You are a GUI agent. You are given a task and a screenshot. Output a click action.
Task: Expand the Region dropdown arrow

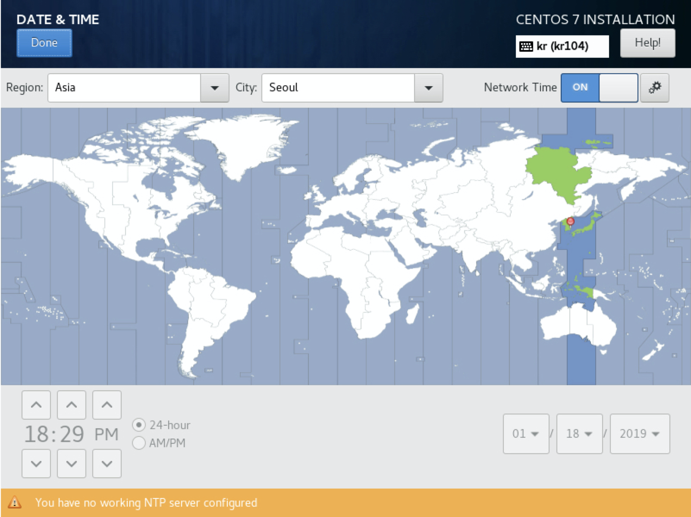[x=214, y=88]
